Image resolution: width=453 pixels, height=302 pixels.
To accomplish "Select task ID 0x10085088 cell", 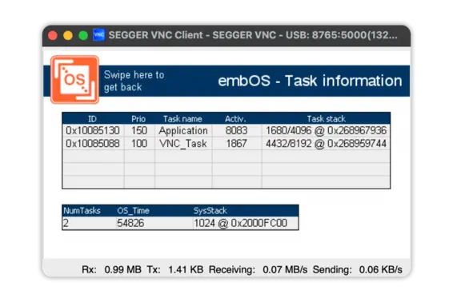I will pyautogui.click(x=93, y=143).
